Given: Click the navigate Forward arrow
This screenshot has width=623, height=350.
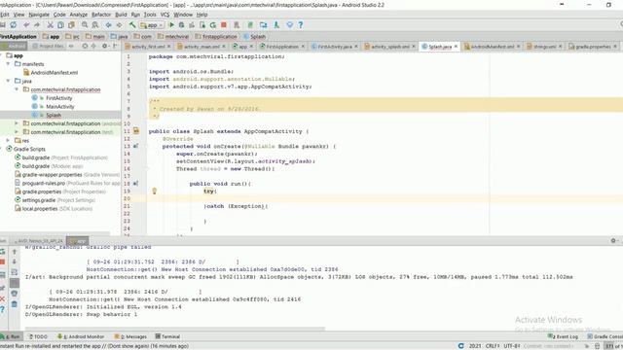Looking at the screenshot, I should [x=119, y=25].
